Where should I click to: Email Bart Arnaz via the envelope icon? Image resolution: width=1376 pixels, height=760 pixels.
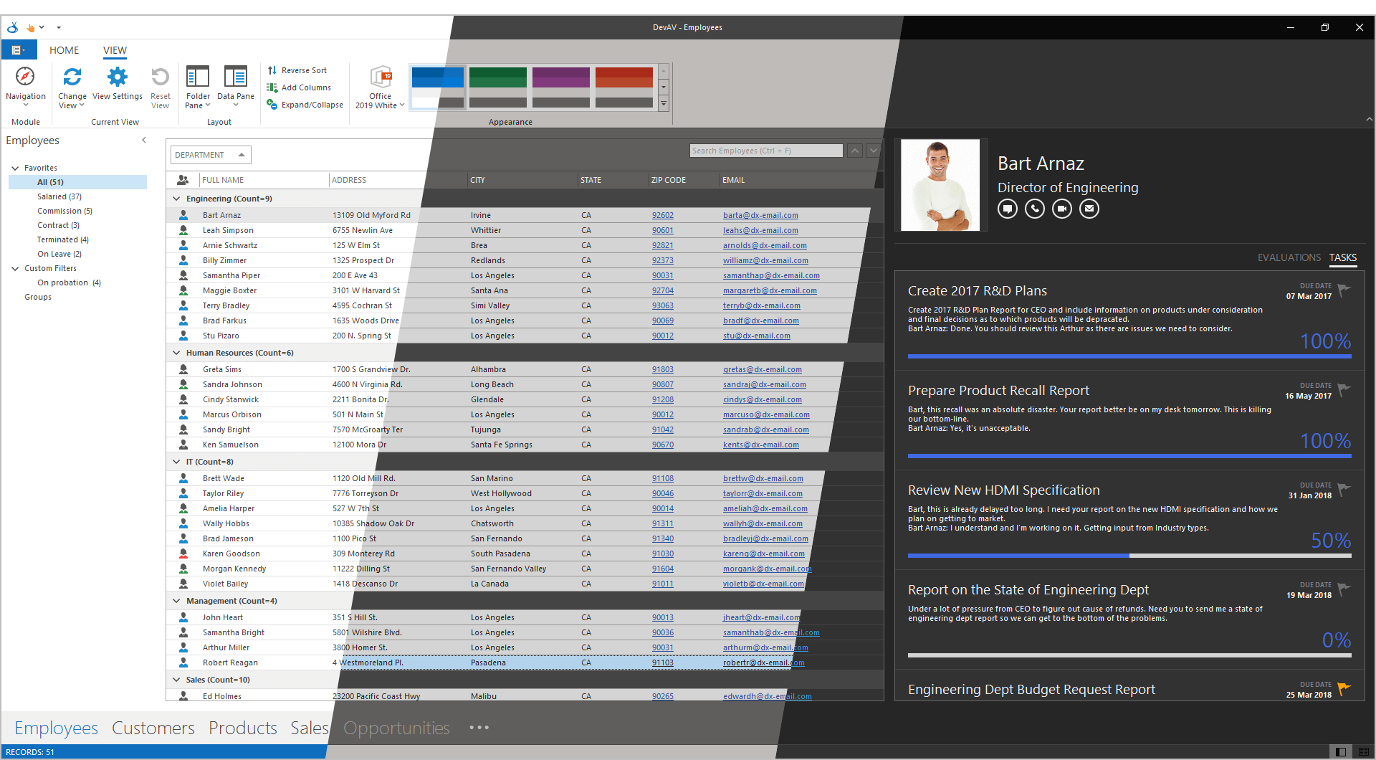coord(1089,209)
